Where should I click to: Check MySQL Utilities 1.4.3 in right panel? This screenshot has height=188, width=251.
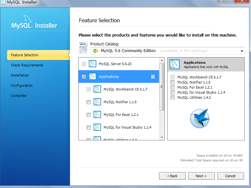click(x=172, y=97)
